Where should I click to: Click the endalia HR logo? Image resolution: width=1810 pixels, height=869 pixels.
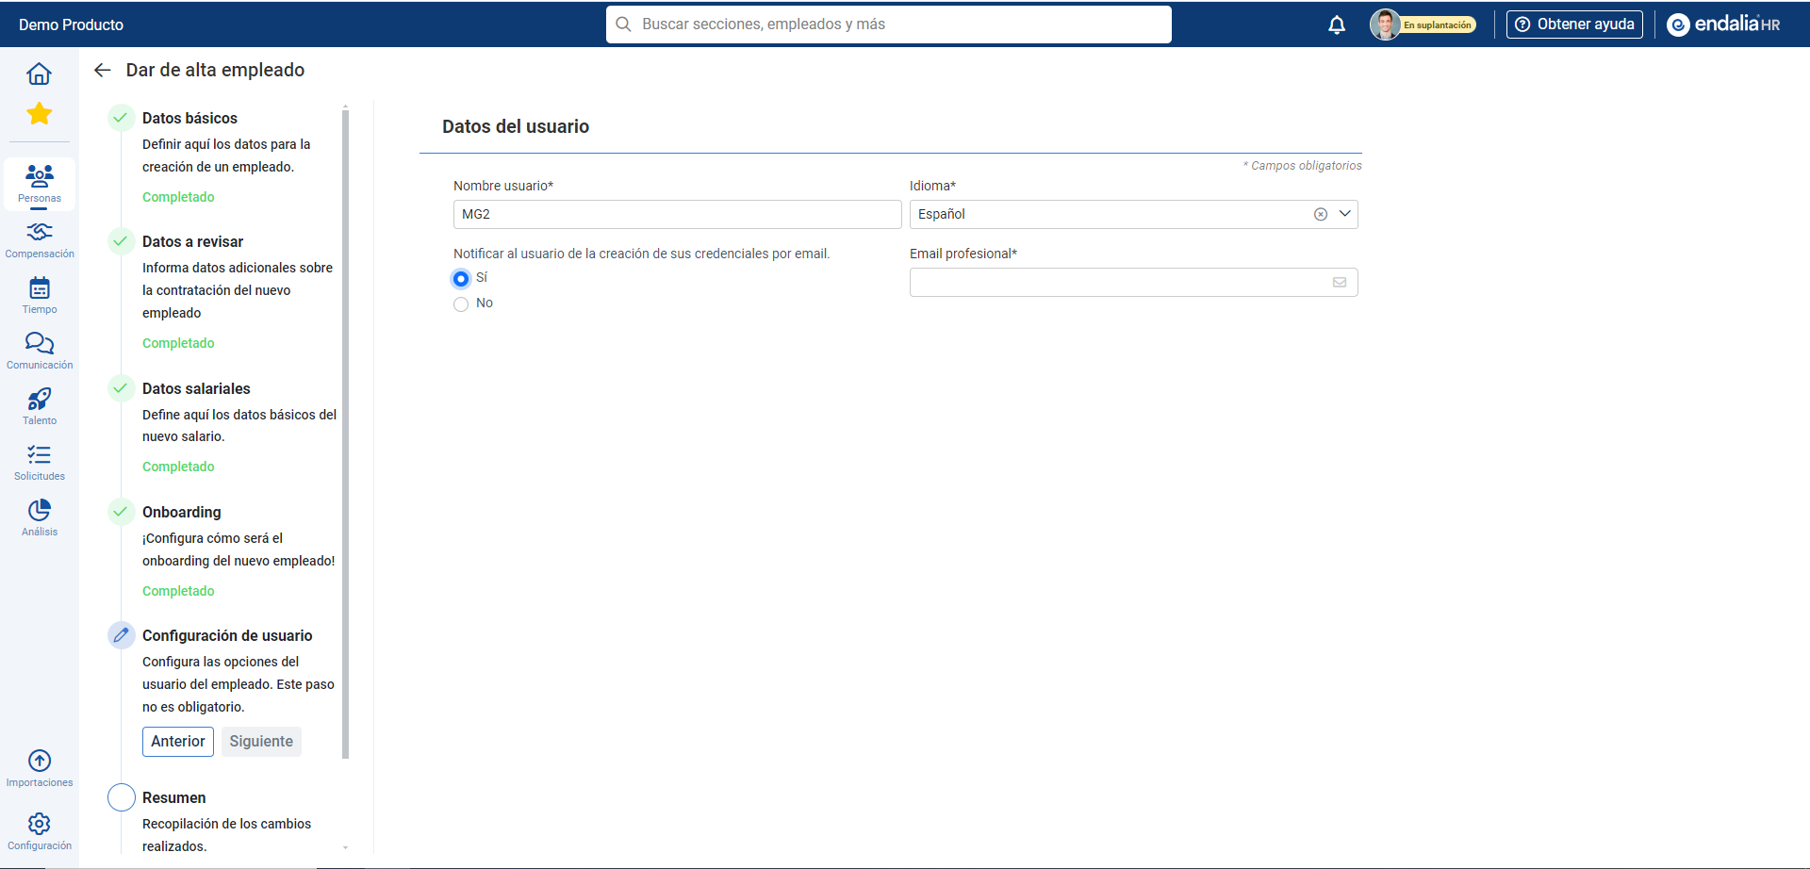[1723, 25]
